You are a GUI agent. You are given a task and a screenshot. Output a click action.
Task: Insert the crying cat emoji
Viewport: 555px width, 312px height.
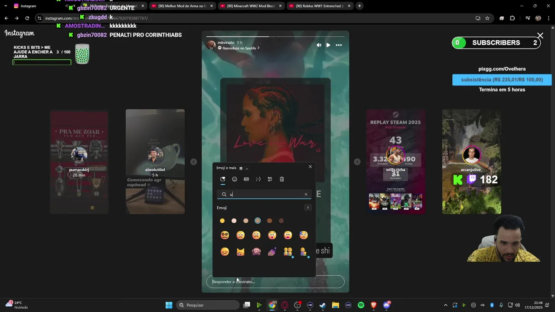241,251
